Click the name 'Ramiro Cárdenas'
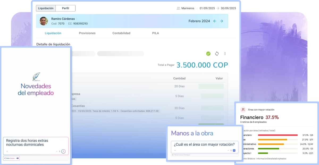 tap(63, 19)
